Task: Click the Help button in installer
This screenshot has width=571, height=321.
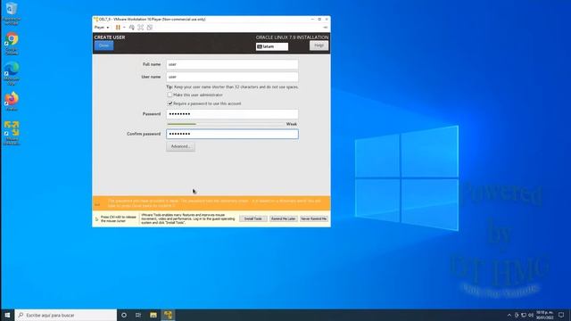Action: click(319, 45)
